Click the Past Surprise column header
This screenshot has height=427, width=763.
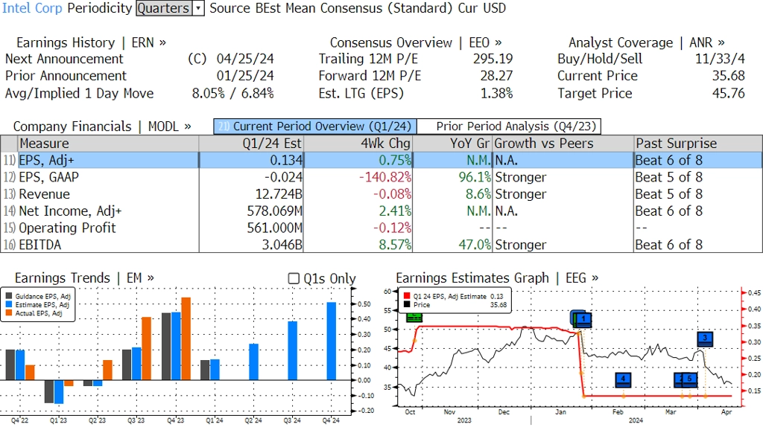coord(697,144)
